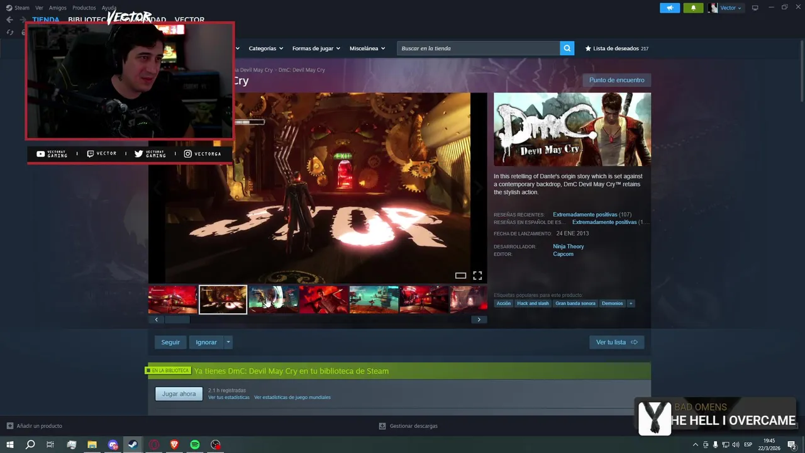805x453 pixels.
Task: Open the Windows notification center
Action: point(792,445)
